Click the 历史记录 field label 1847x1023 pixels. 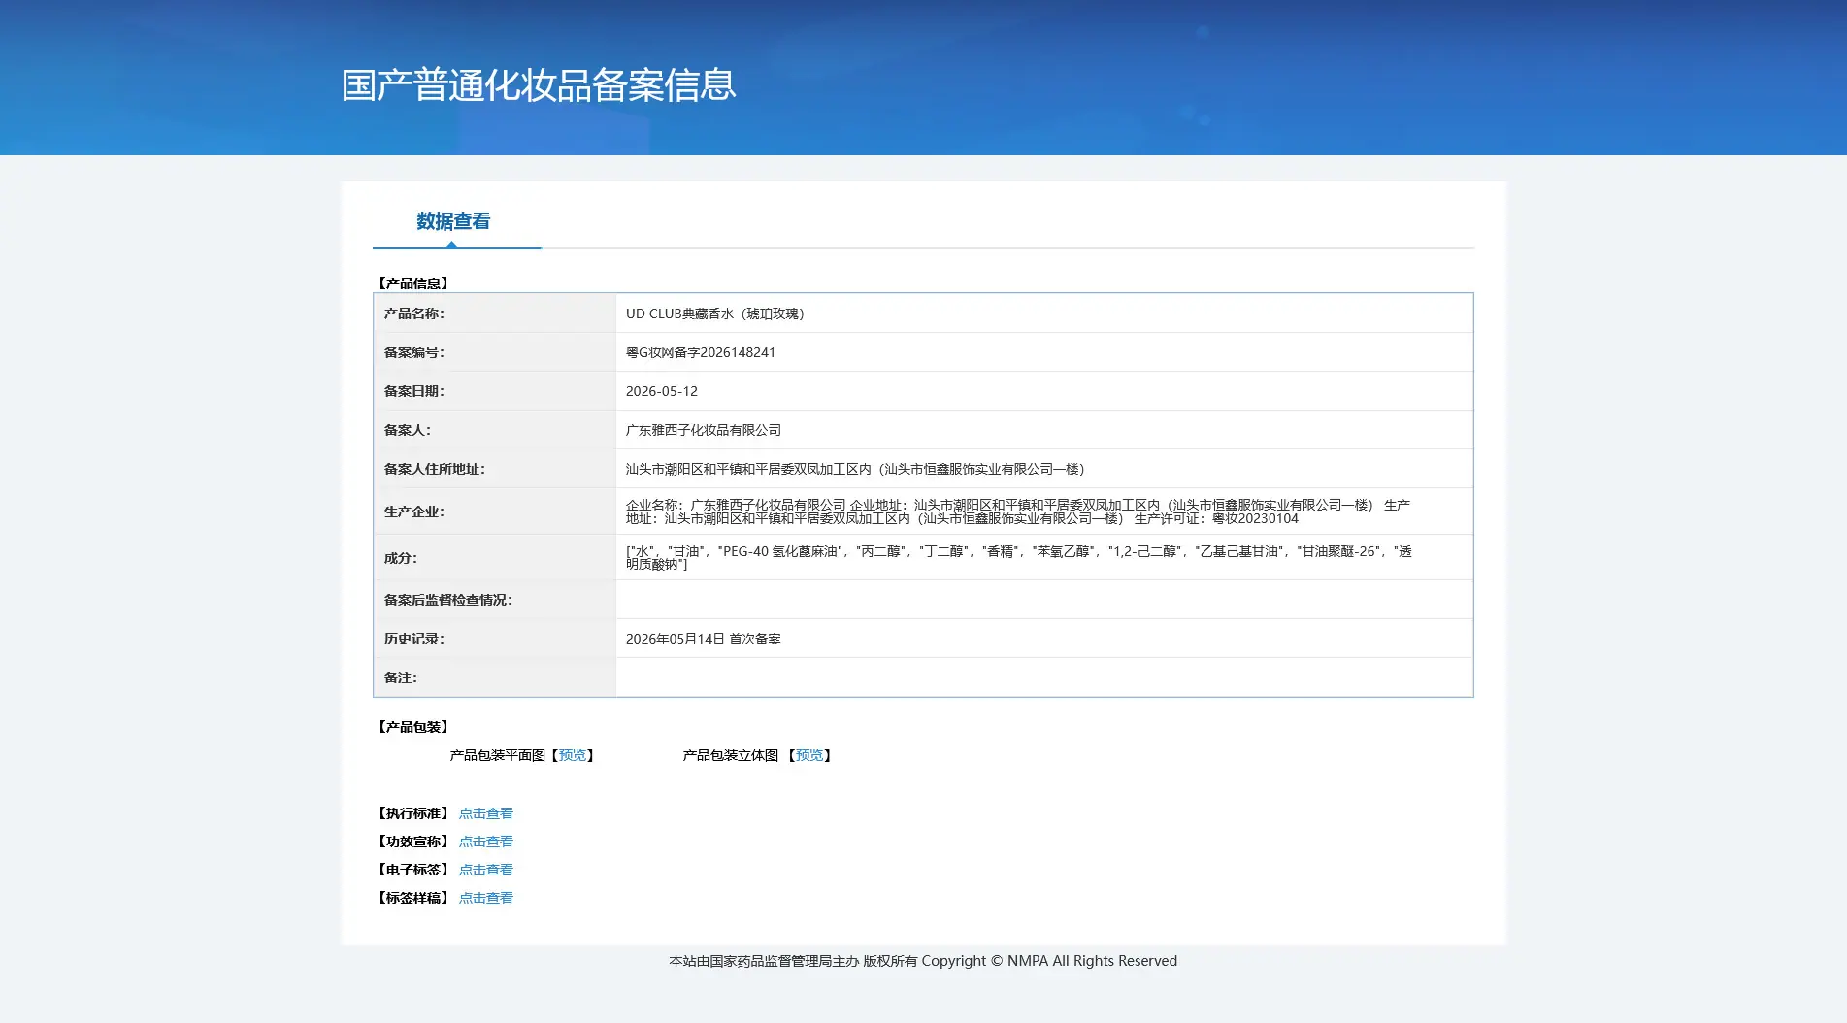[414, 639]
